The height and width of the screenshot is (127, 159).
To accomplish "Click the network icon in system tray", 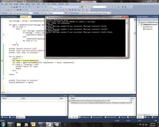I will (x=143, y=125).
